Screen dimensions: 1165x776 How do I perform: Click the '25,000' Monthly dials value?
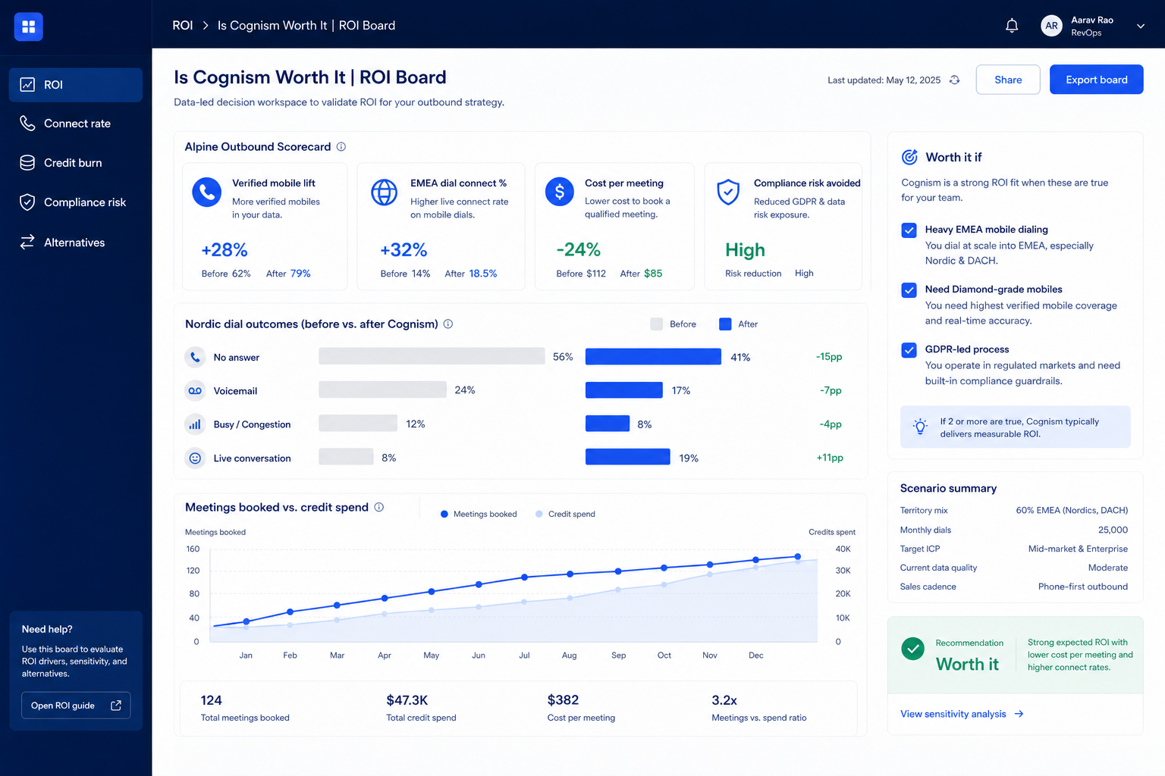tap(1113, 530)
